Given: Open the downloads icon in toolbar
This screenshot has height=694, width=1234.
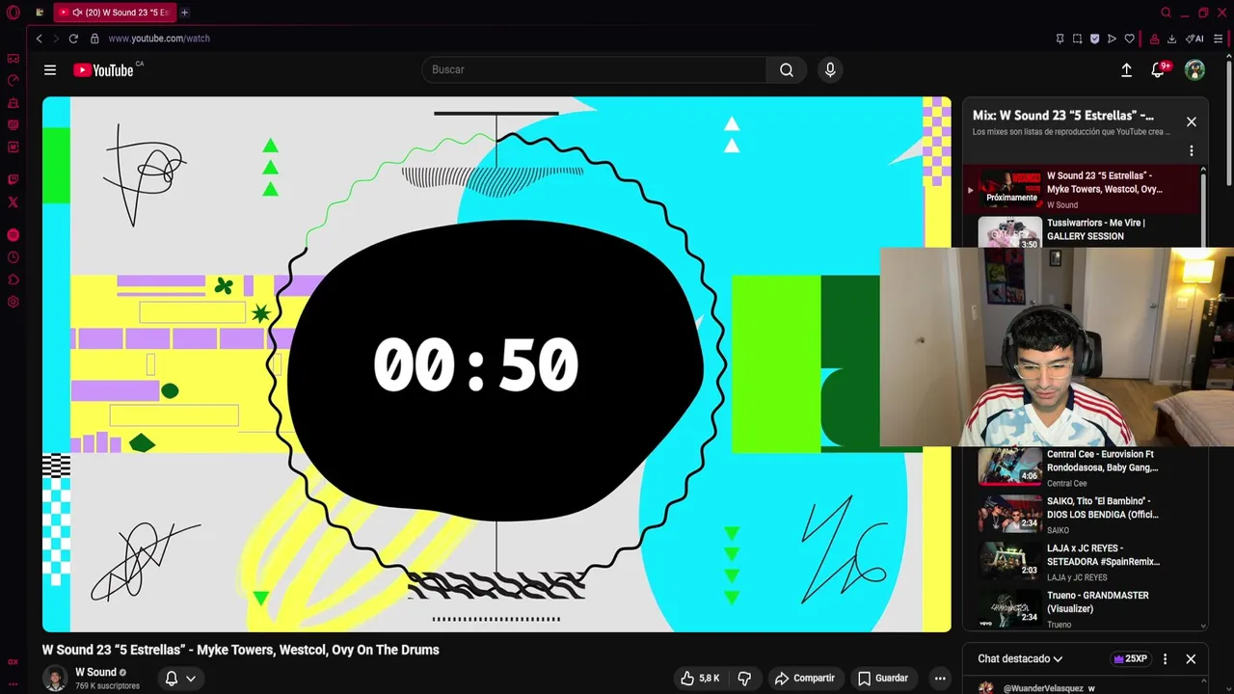Looking at the screenshot, I should point(1171,39).
